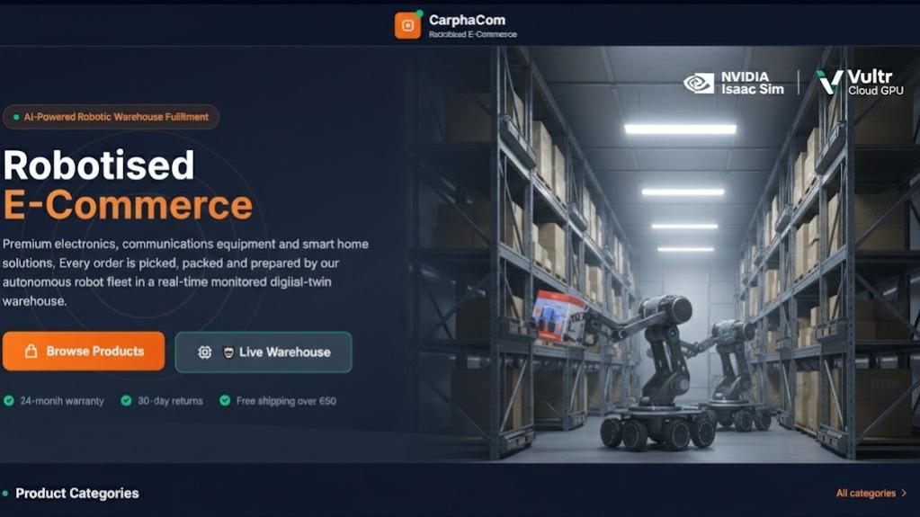Click the green dot in the AI-Powered badge
The height and width of the screenshot is (517, 920).
coord(16,117)
